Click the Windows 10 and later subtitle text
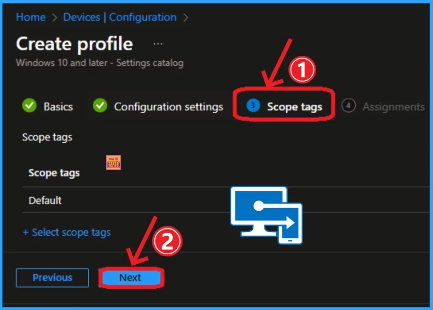Viewport: 433px width, 310px height. pos(99,63)
